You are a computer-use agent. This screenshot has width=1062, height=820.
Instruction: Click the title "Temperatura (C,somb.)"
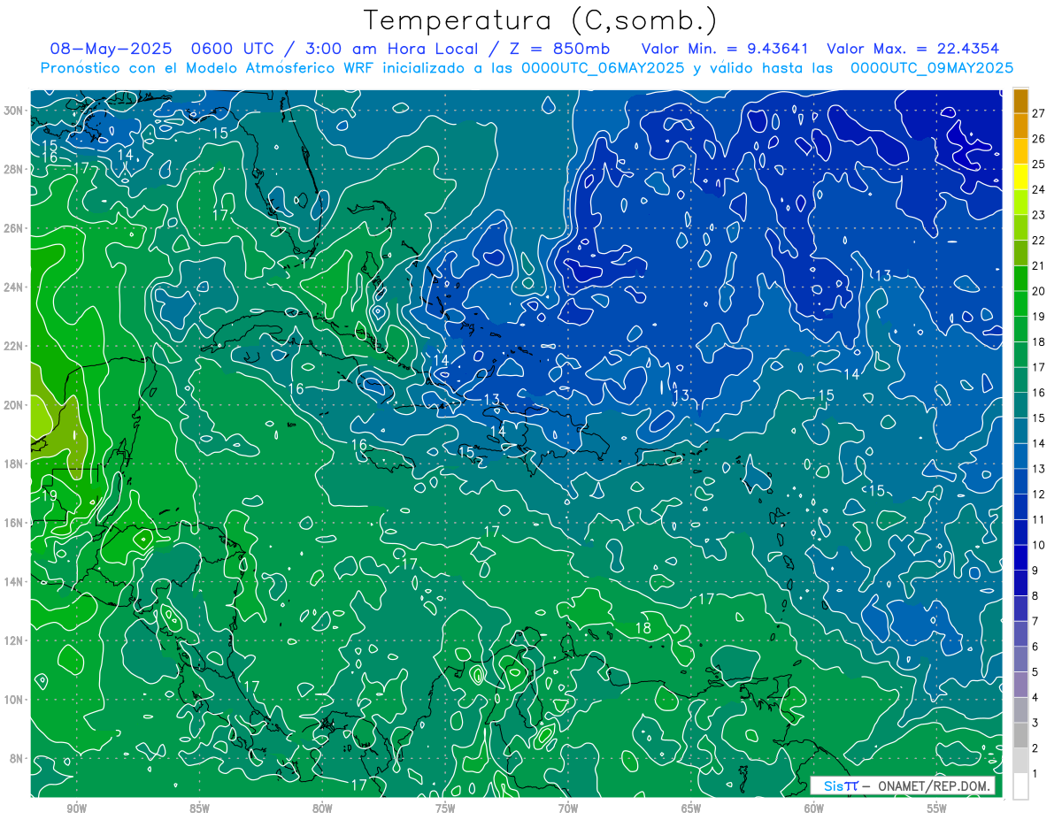coord(540,19)
